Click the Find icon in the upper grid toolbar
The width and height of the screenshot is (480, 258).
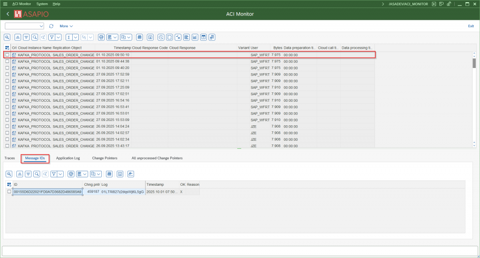point(35,37)
